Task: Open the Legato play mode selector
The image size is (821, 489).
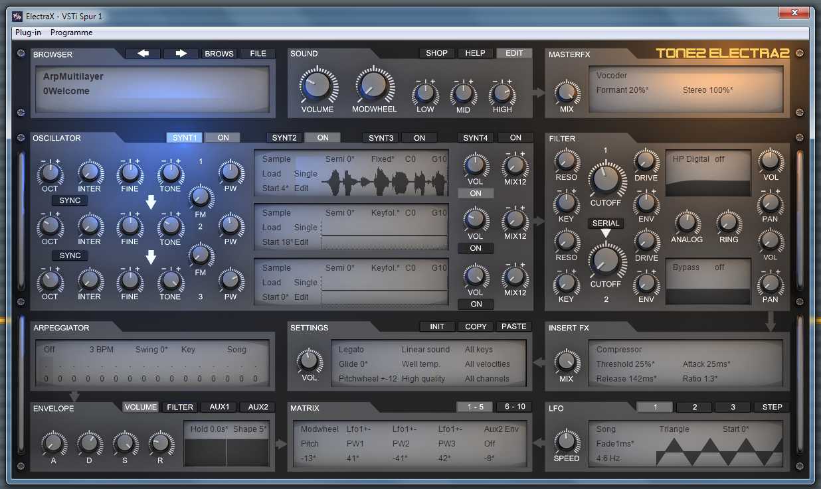Action: [351, 350]
